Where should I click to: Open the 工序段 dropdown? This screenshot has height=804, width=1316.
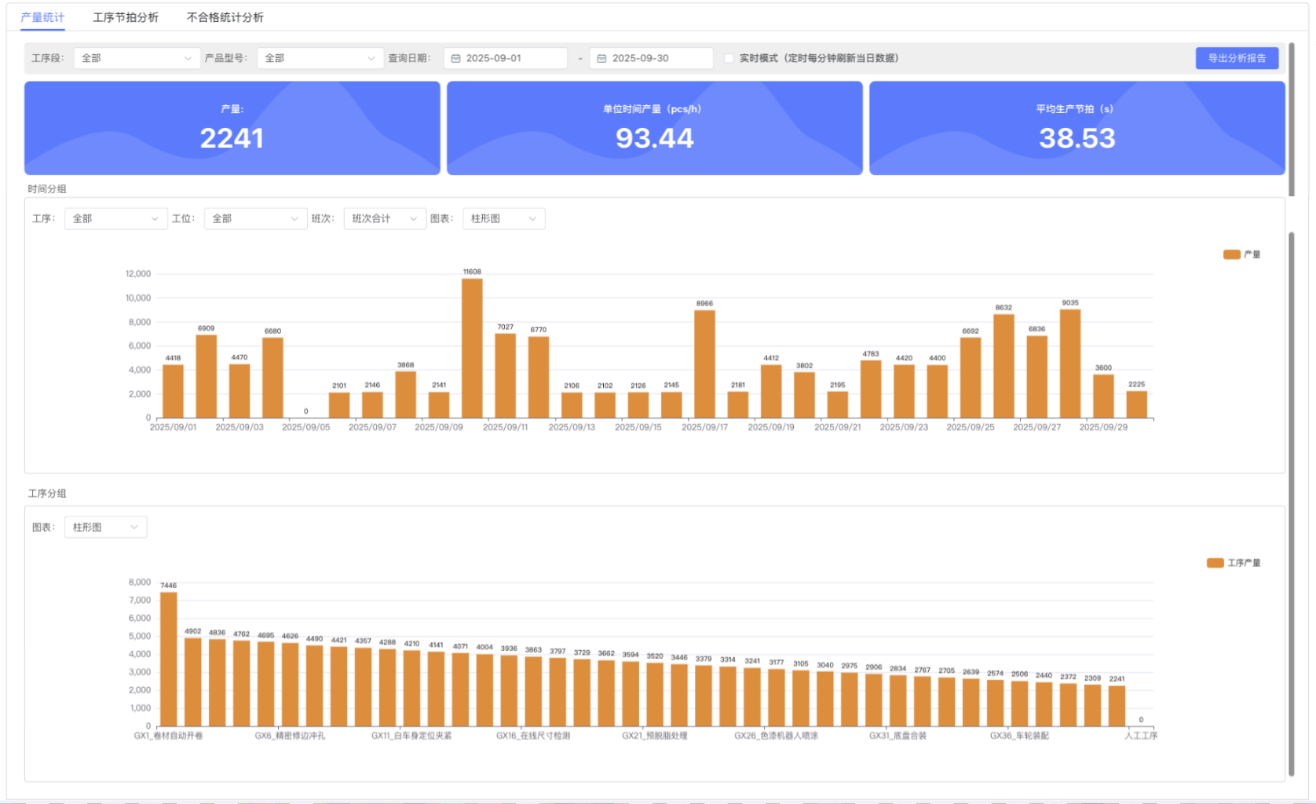136,59
